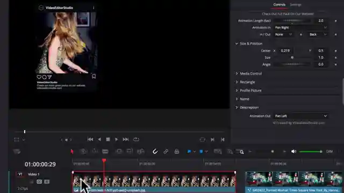This screenshot has width=344, height=193.
Task: Open the Animation In dropdown
Action: click(x=300, y=27)
